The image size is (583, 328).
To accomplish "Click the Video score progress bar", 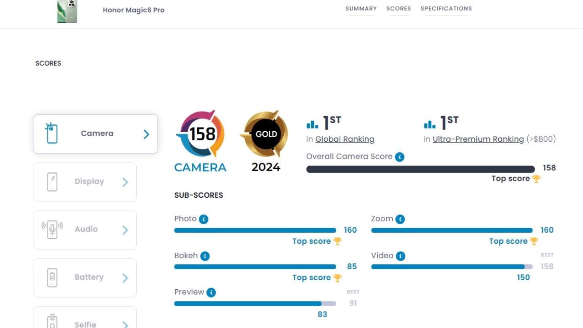I will [451, 267].
